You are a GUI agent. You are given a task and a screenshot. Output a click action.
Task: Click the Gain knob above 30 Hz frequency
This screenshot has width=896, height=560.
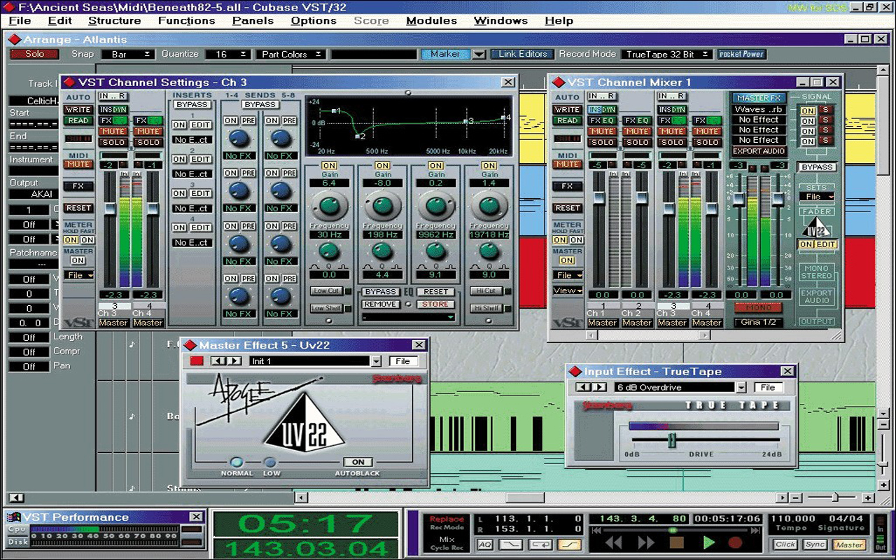[x=329, y=205]
